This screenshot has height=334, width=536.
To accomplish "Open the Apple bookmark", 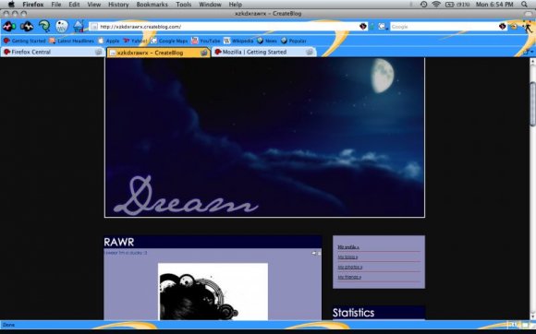I will pos(108,41).
